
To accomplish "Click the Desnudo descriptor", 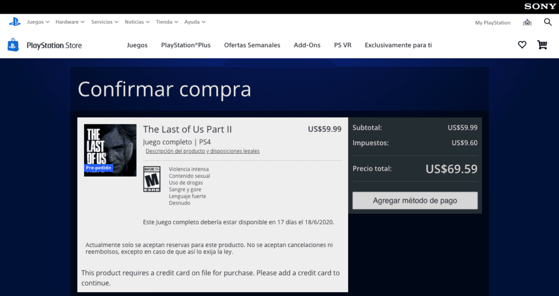I will [x=179, y=203].
